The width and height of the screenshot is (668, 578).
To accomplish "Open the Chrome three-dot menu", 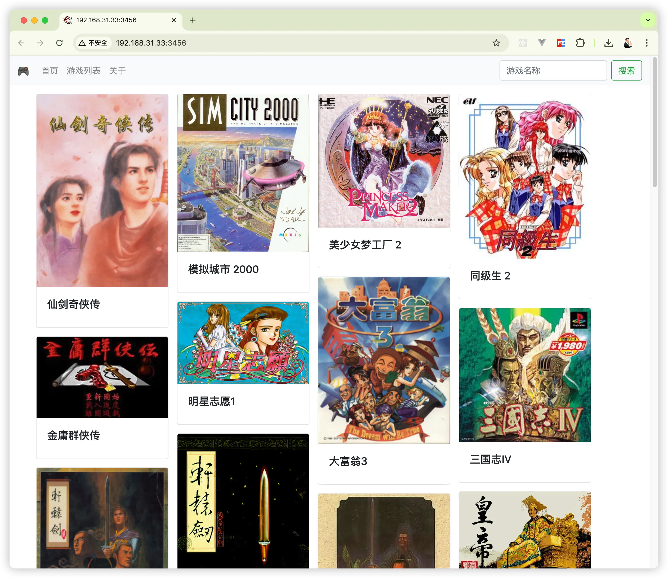I will [647, 43].
